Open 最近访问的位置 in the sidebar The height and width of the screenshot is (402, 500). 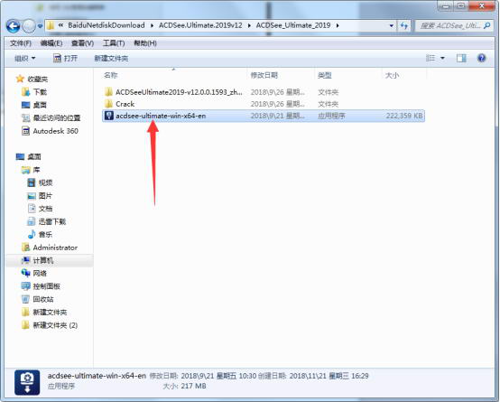(x=57, y=117)
